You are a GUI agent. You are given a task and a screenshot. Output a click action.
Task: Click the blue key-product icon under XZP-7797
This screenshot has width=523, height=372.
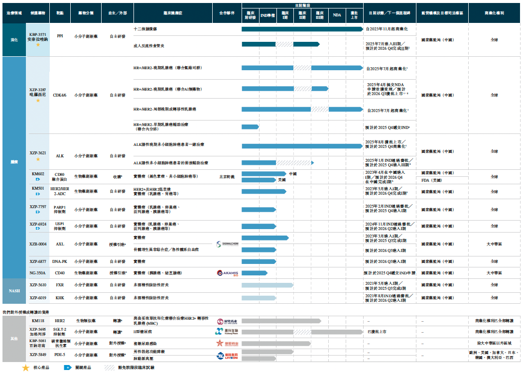38,212
